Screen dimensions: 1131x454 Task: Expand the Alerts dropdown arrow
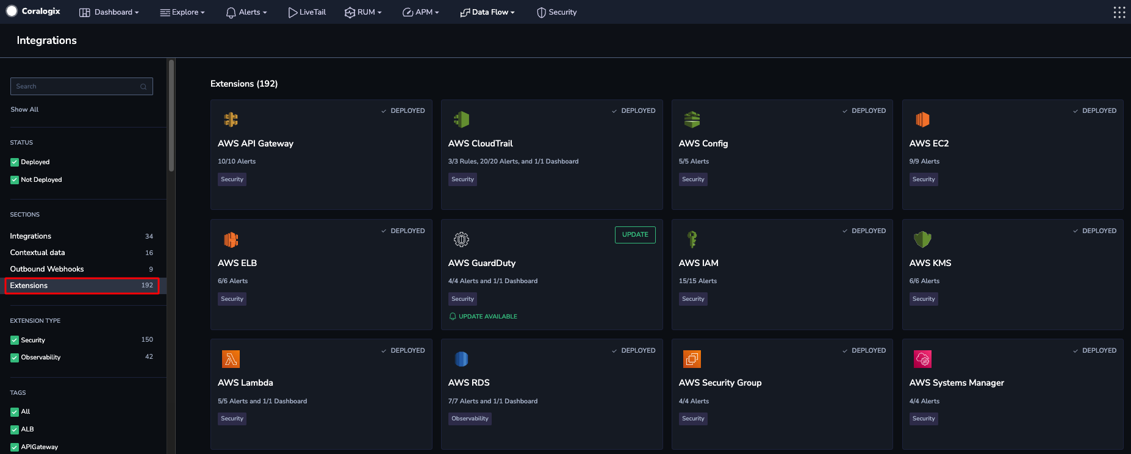265,13
